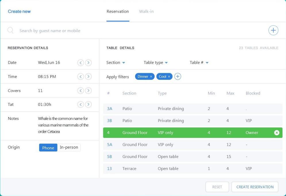The image size is (286, 196).
Task: Increase Tat duration with right arrow
Action: click(89, 105)
